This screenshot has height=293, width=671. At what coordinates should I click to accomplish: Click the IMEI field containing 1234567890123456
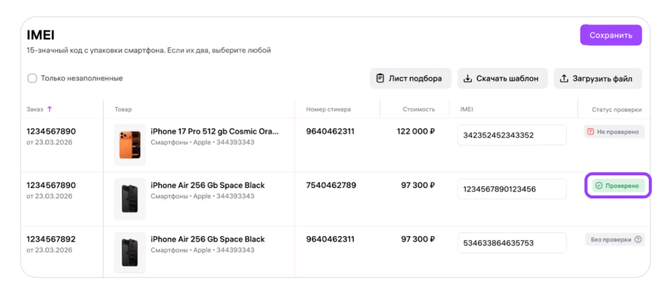tap(512, 189)
